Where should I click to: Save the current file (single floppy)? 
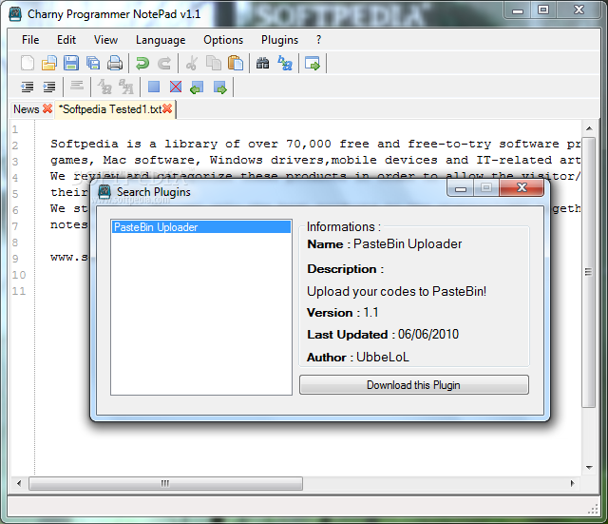click(71, 64)
